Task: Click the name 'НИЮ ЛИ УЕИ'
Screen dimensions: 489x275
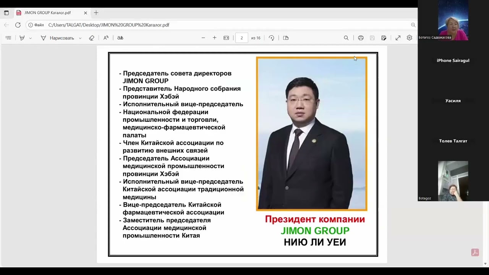Action: pos(315,242)
